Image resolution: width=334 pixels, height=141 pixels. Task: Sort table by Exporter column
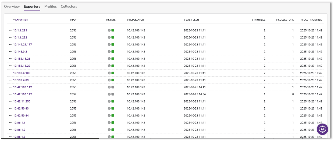click(21, 20)
